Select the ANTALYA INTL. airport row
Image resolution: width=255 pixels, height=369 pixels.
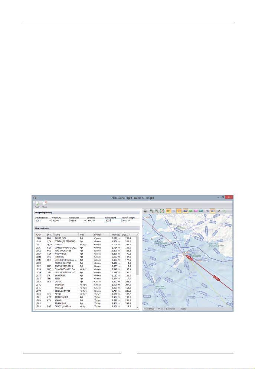point(85,297)
